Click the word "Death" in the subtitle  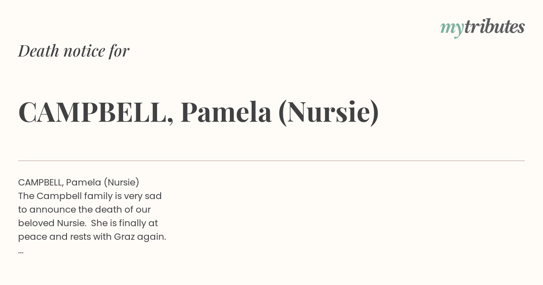tap(38, 51)
